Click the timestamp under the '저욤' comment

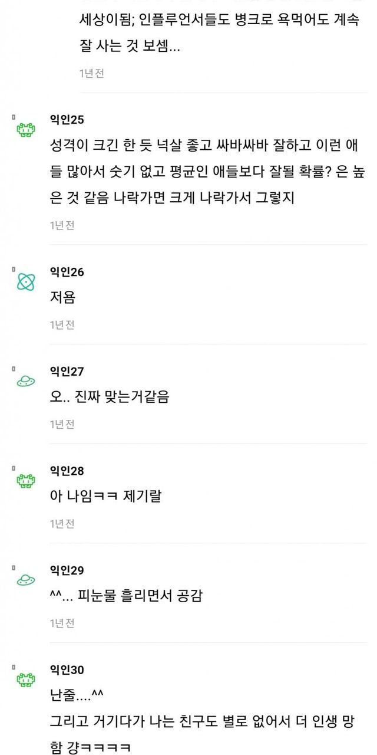pyautogui.click(x=62, y=324)
